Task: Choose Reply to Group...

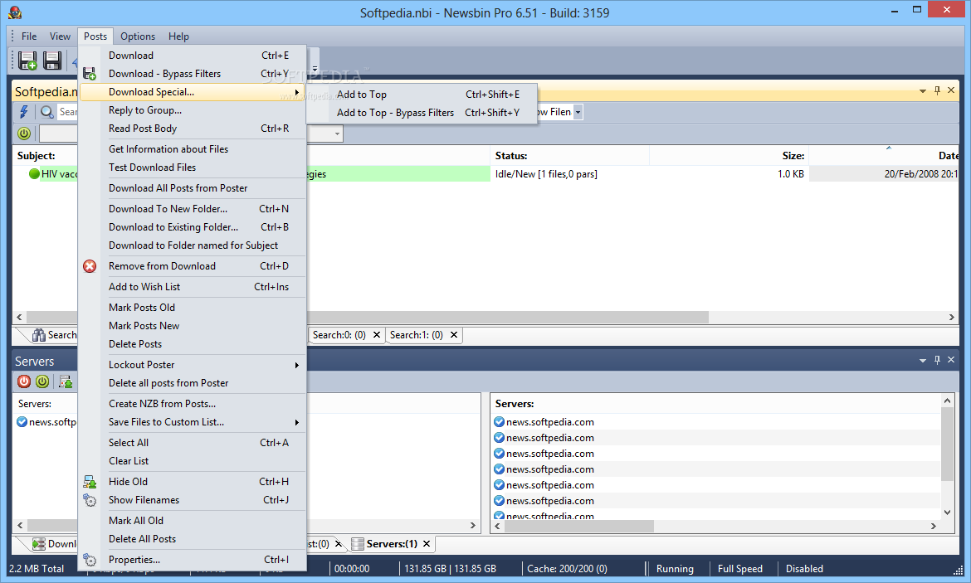Action: click(x=193, y=110)
